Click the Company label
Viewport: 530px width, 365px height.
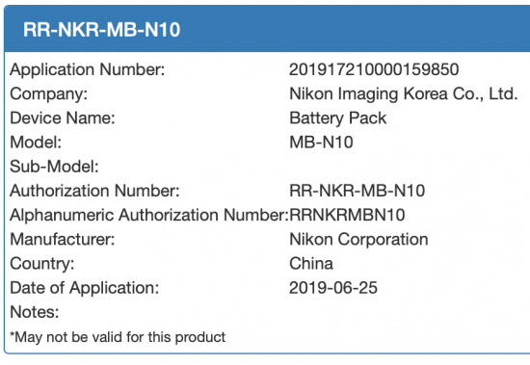pos(49,94)
